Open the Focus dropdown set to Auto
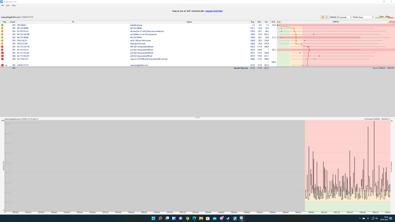The image size is (395, 222). [366, 17]
